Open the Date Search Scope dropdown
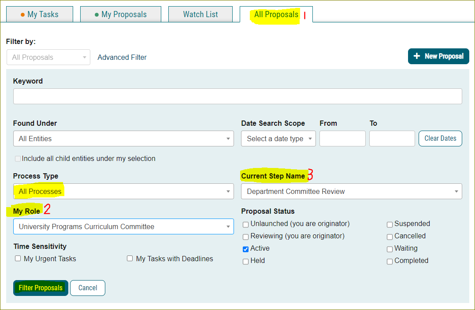475x310 pixels. [278, 139]
